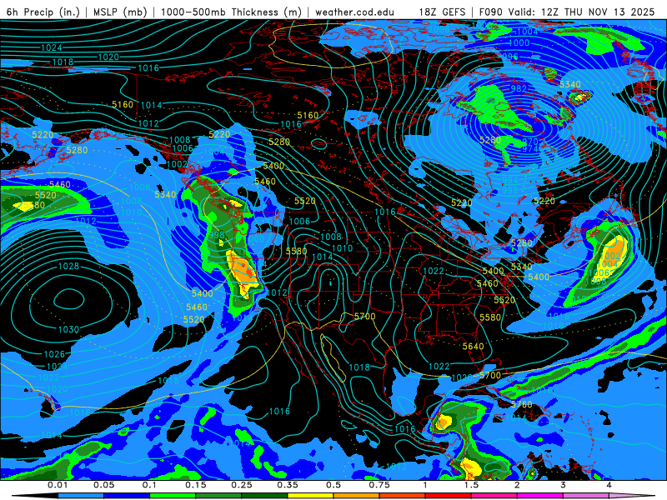
Task: Click the 'MSLP (mb)' header label
Action: 120,12
